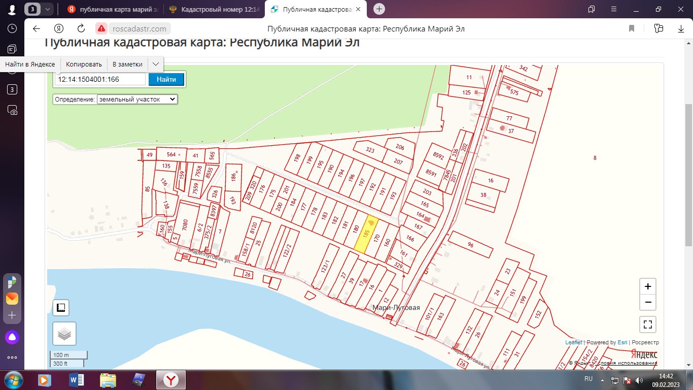Click the cadastral number input field
This screenshot has width=693, height=390.
[x=100, y=79]
